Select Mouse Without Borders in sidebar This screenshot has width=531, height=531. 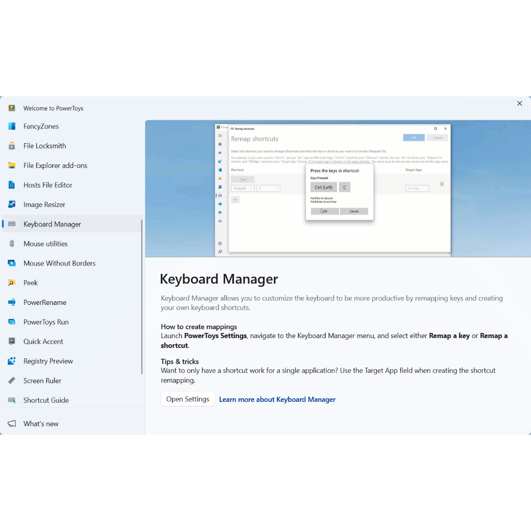[59, 263]
